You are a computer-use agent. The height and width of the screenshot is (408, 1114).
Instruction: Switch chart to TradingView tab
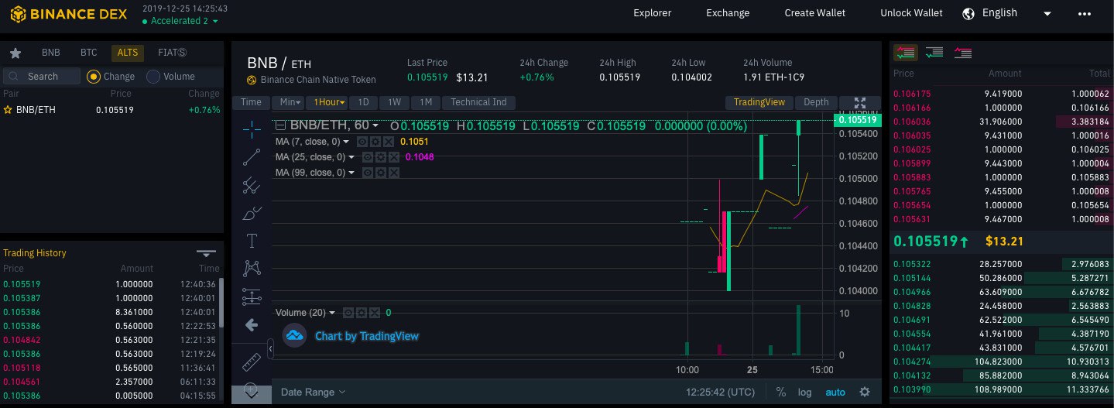(759, 102)
